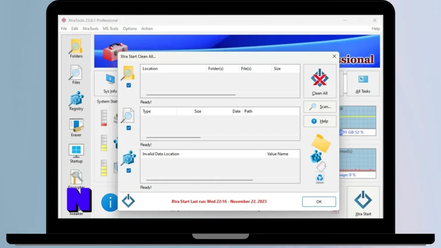Sort by File(s) column header
The width and height of the screenshot is (441, 248).
(255, 68)
